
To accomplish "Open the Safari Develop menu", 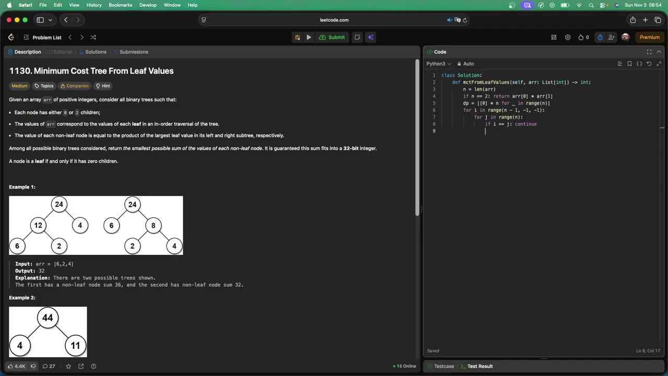I will 148,5.
